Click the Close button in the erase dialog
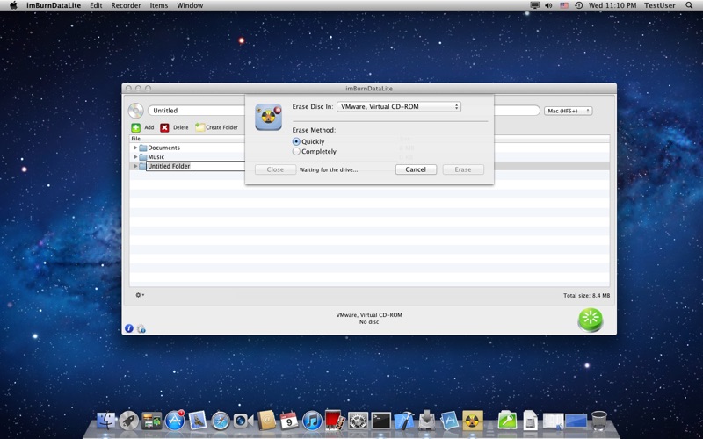703x439 pixels. 275,169
